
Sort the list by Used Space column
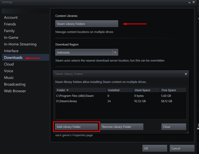pos(147,90)
